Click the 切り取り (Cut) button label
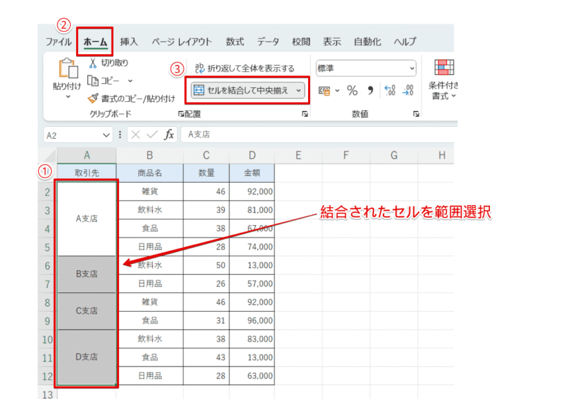 pos(114,63)
